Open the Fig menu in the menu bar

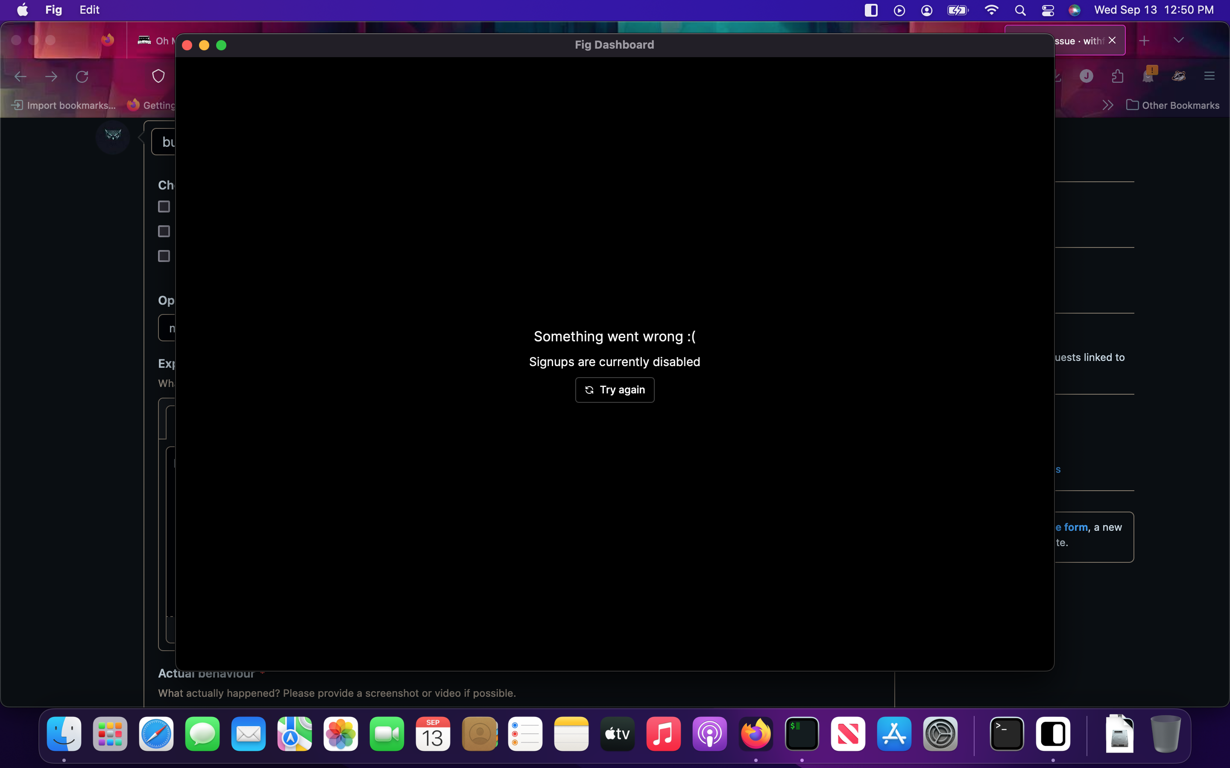click(53, 10)
